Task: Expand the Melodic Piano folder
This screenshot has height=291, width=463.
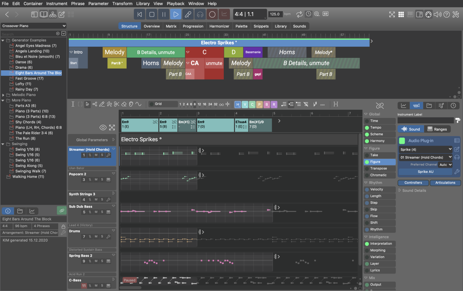Action: coord(3,95)
